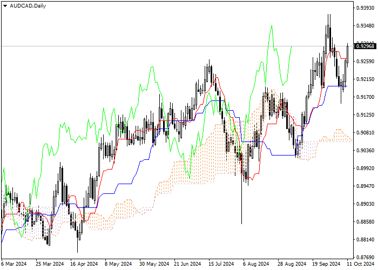Click the AUDCAD,Daily chart title

(x=28, y=6)
